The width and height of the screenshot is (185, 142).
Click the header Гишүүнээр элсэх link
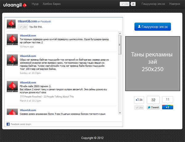(153, 4)
